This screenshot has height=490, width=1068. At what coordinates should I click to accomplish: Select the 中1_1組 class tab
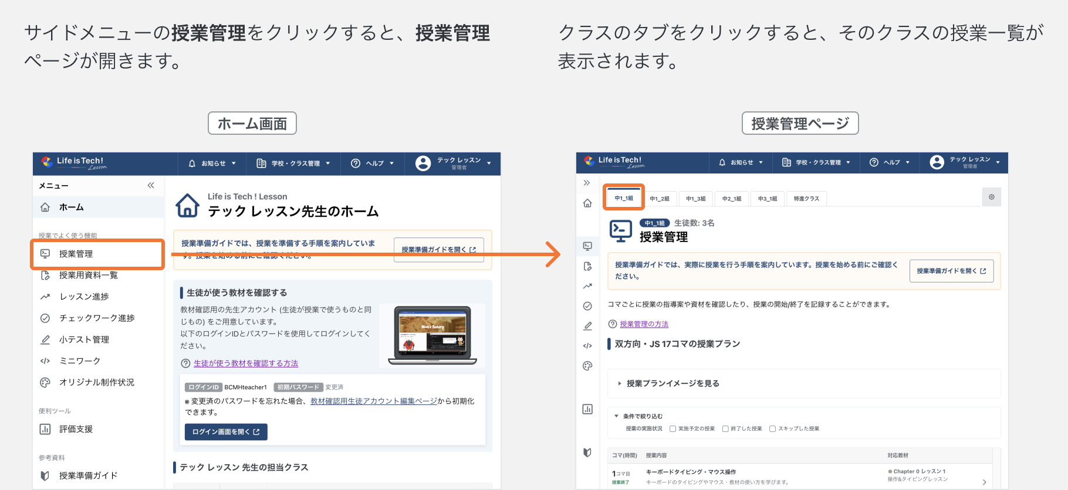click(x=624, y=198)
